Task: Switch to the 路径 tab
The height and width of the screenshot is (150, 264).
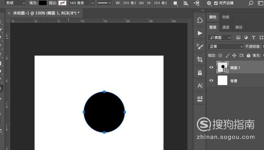Action: (239, 27)
